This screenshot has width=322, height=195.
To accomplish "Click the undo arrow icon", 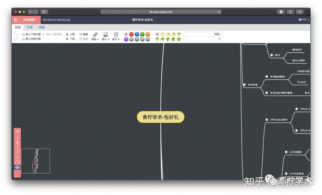I will pos(15,34).
